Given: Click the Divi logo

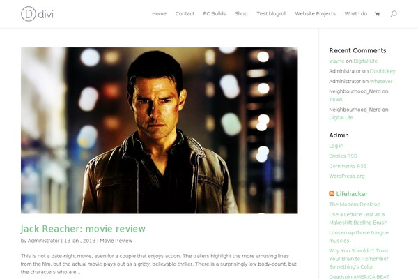Looking at the screenshot, I should pyautogui.click(x=37, y=14).
